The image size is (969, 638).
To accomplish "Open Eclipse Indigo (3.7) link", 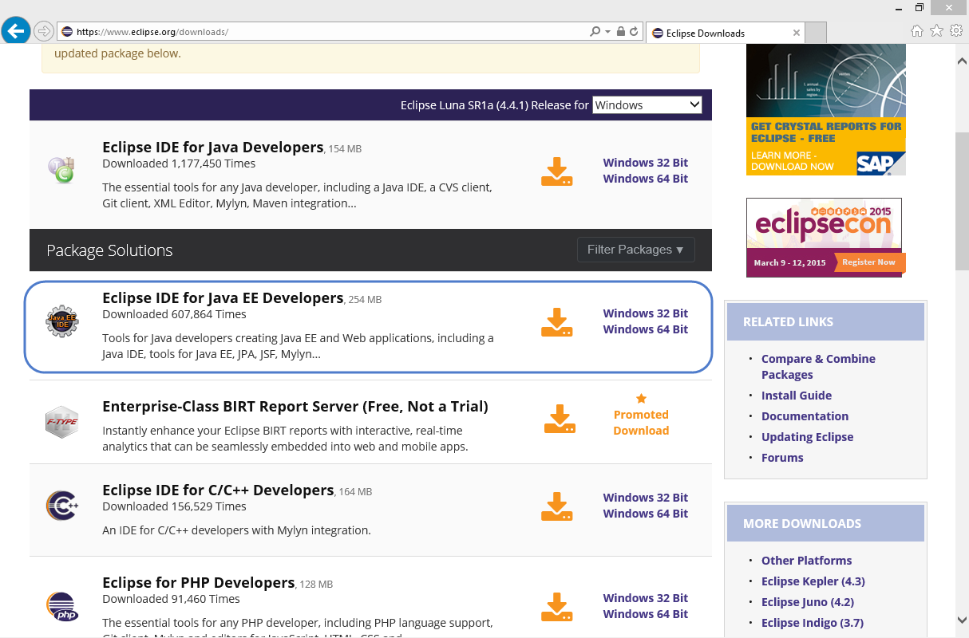I will point(813,623).
